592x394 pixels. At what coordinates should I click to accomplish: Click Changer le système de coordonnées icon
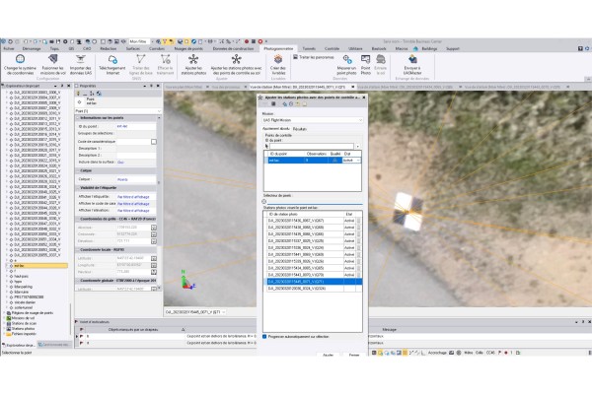coord(20,59)
